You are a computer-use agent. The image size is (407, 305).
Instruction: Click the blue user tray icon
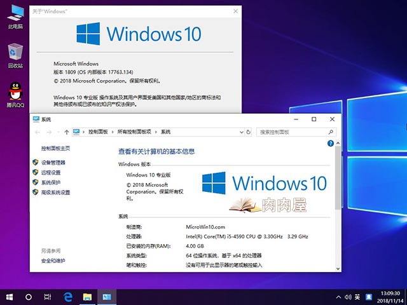(x=369, y=297)
